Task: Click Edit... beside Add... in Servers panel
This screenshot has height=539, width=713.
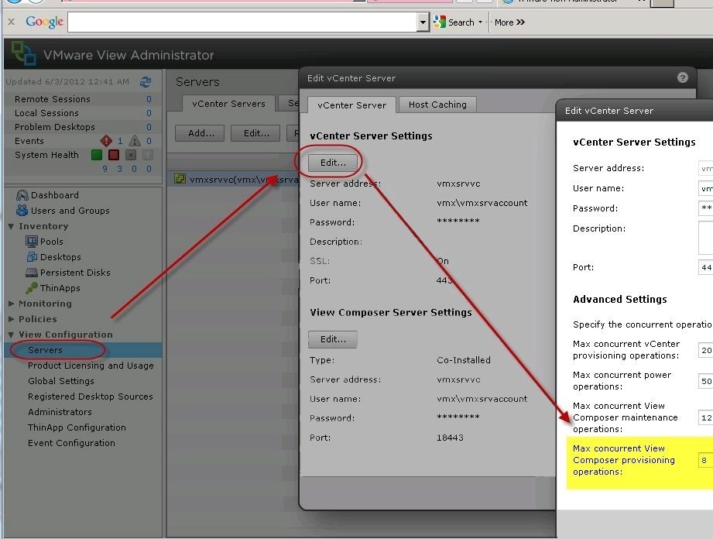Action: pyautogui.click(x=255, y=133)
